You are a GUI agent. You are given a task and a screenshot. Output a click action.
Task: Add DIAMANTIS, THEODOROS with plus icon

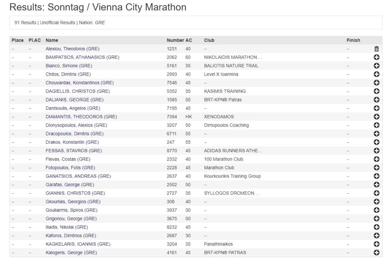tap(377, 117)
